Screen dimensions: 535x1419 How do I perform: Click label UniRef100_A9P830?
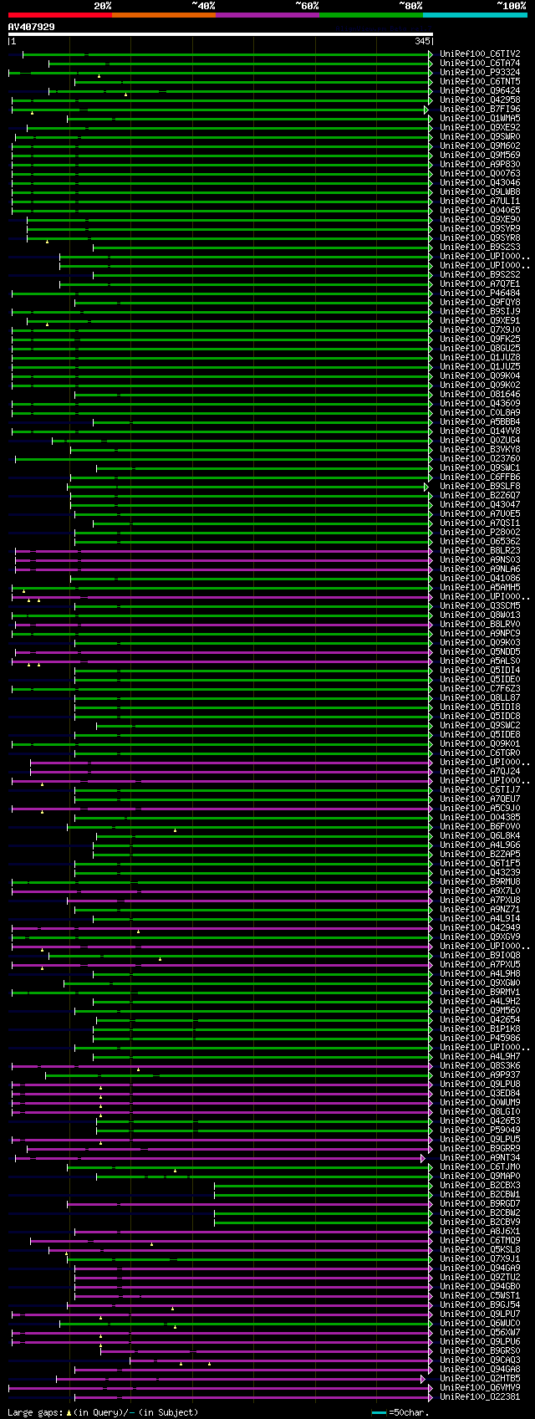point(480,164)
